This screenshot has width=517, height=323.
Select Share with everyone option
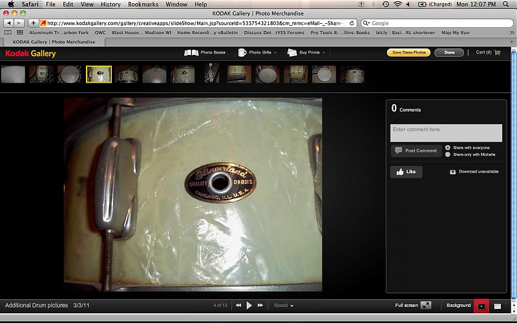[x=448, y=147]
